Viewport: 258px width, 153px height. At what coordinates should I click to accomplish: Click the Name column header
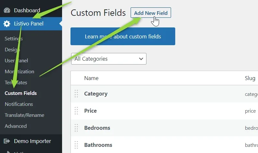(91, 78)
